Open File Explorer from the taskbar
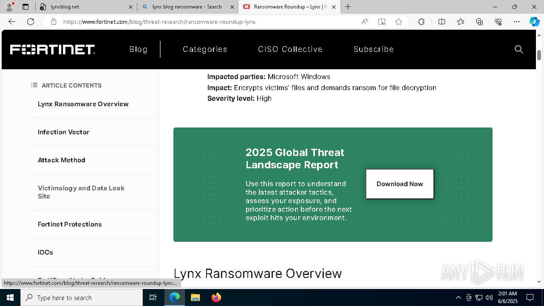Viewport: 544px width, 306px height. click(x=195, y=297)
